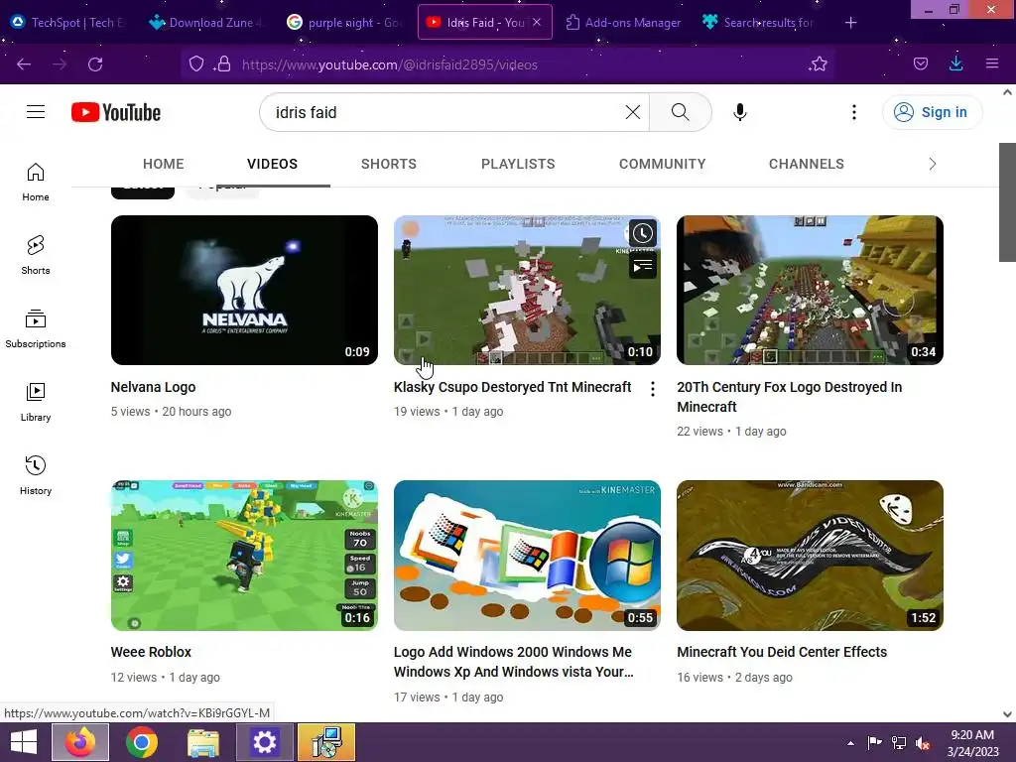Viewport: 1016px width, 762px height.
Task: Click the YouTube logo
Action: [116, 112]
